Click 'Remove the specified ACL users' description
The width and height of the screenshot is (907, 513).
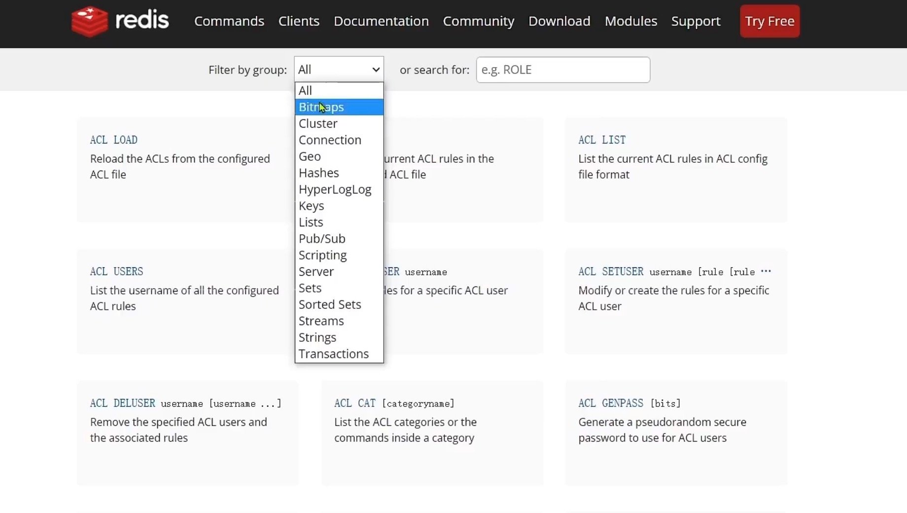point(178,430)
